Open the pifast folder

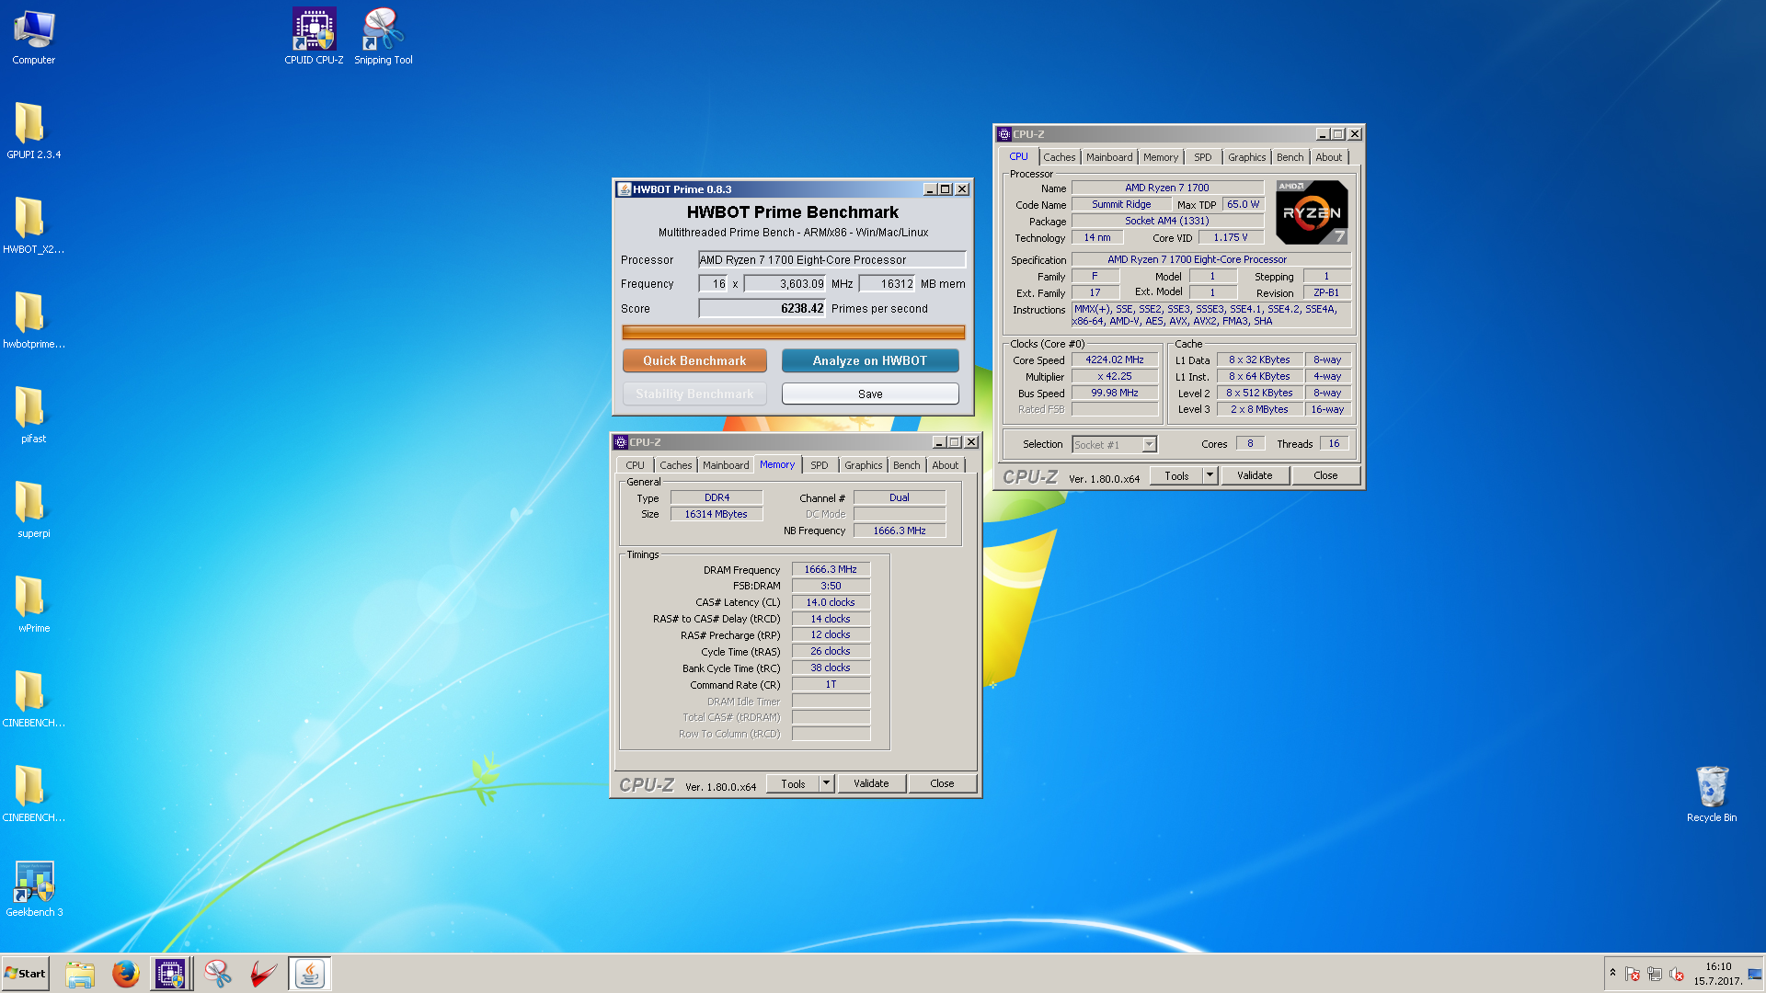(34, 415)
